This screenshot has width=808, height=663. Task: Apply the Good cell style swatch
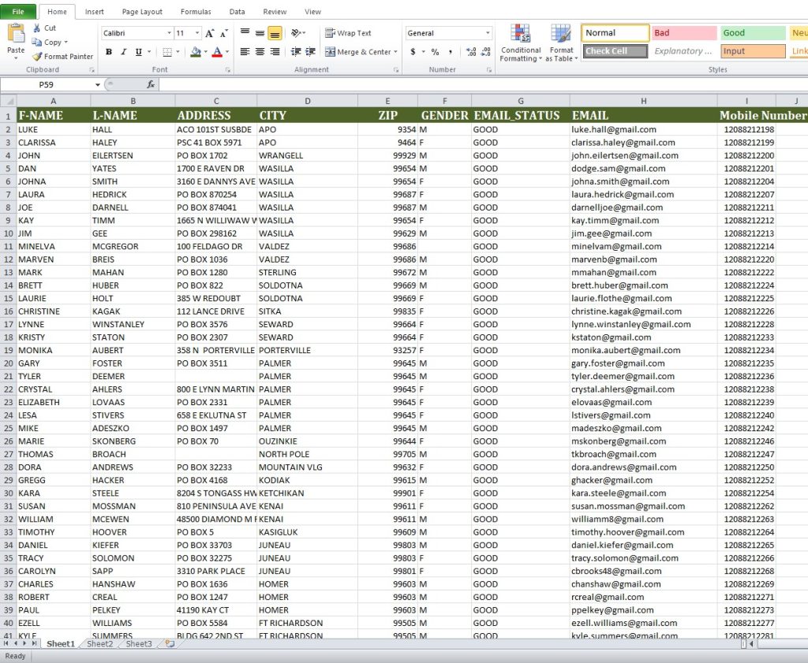pos(753,33)
